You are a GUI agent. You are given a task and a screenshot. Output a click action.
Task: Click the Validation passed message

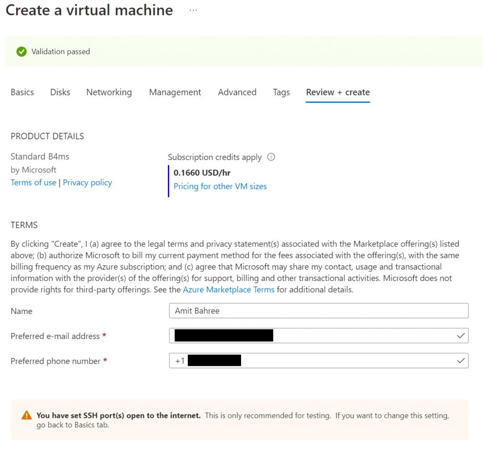(61, 51)
